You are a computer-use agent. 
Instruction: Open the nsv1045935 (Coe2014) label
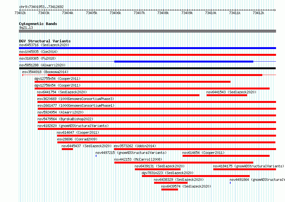[38, 52]
